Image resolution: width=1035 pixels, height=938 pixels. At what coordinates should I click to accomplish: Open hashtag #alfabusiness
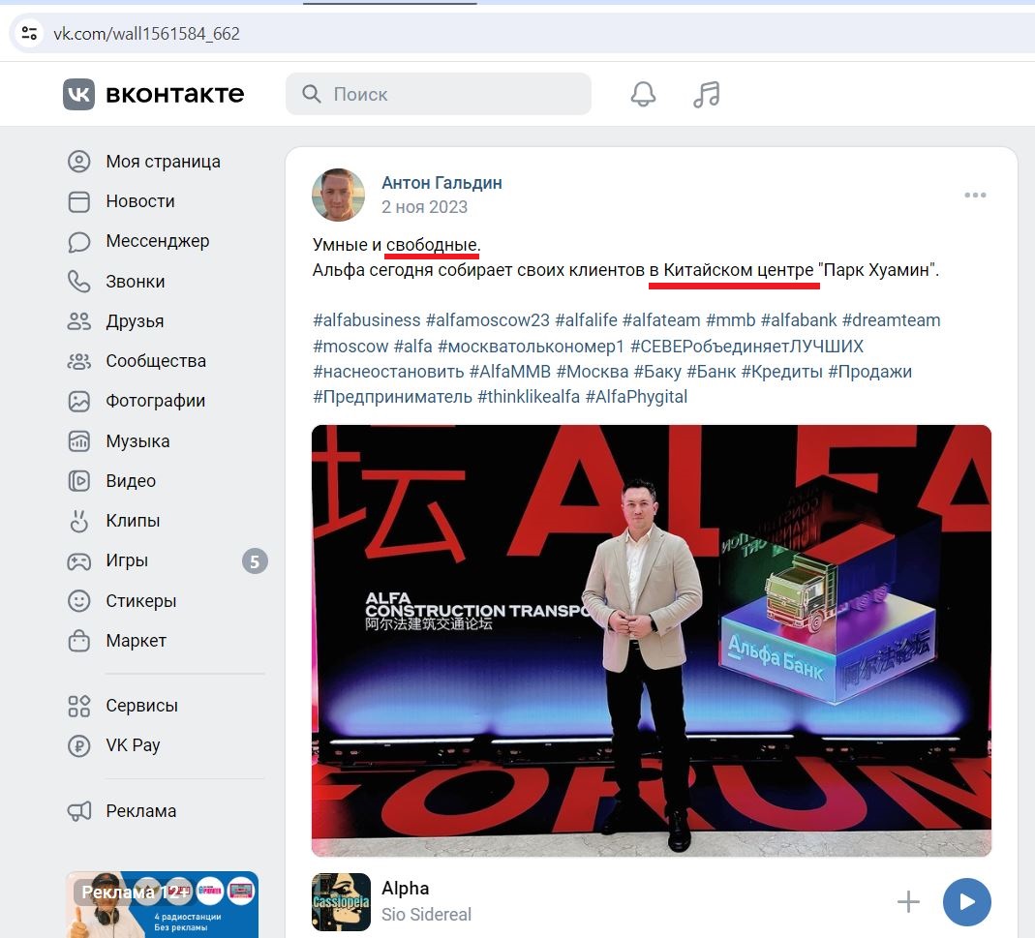click(x=366, y=320)
